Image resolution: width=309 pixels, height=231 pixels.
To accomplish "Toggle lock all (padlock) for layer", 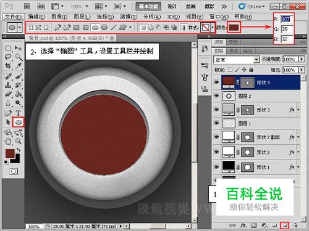I will click(x=251, y=70).
